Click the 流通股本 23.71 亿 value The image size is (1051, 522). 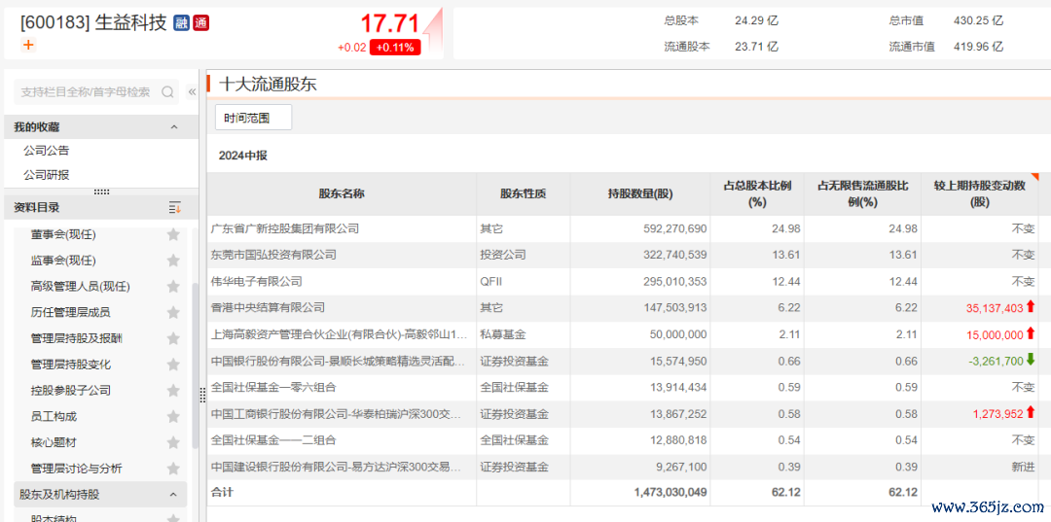click(x=756, y=47)
